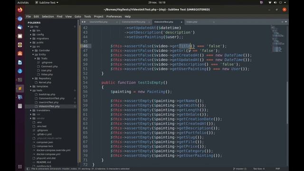Screen dimensions: 304x171
Task: Open the File menu
Action: (28, 17)
